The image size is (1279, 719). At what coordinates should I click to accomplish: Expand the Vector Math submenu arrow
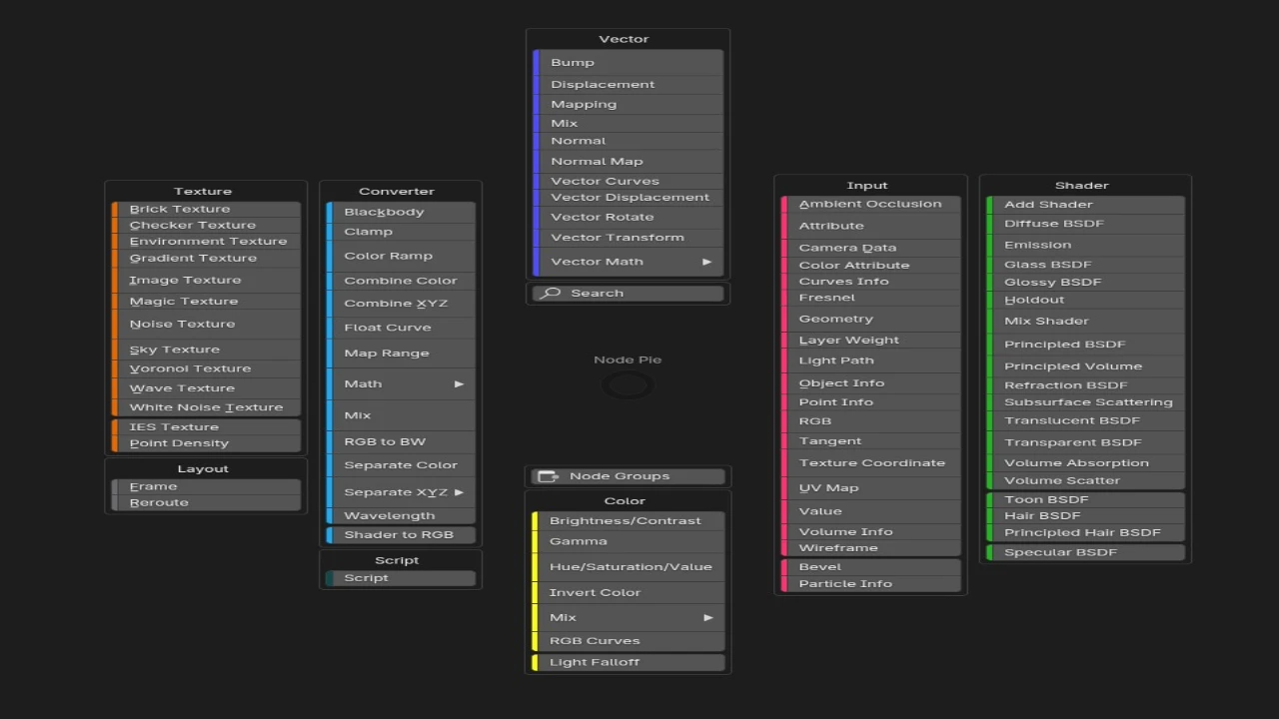pyautogui.click(x=706, y=262)
